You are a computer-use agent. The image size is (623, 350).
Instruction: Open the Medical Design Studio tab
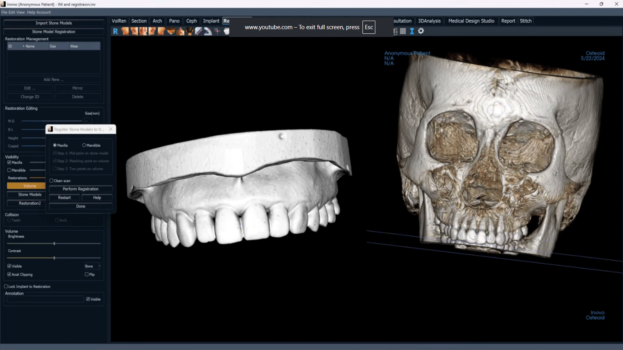pyautogui.click(x=472, y=21)
